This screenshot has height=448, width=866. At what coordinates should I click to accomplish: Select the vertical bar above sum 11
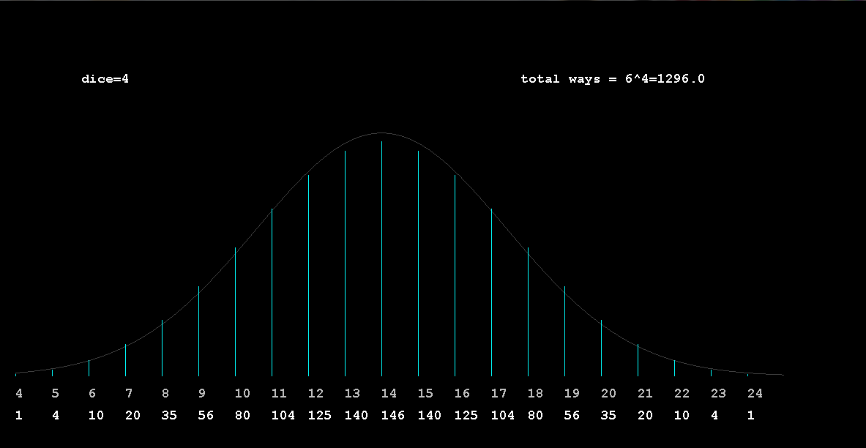(272, 293)
